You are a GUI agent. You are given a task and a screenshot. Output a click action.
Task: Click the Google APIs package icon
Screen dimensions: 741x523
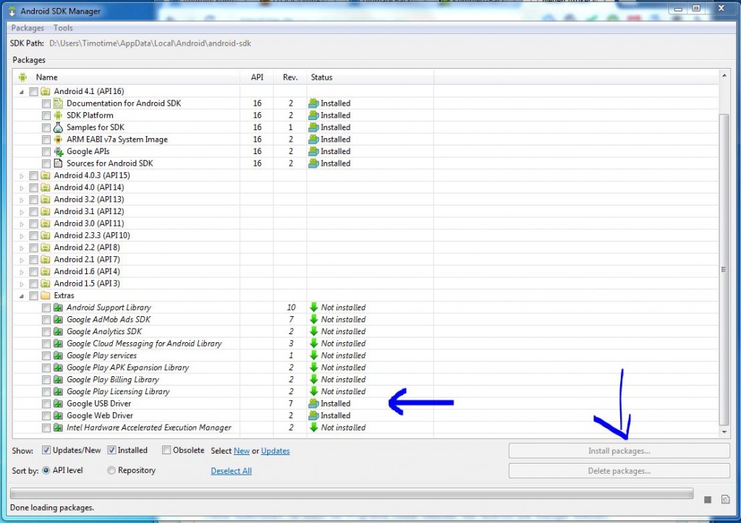(x=58, y=151)
